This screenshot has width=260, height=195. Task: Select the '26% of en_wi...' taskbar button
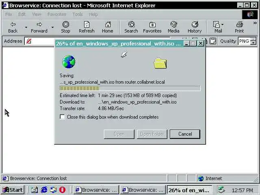tap(190, 190)
